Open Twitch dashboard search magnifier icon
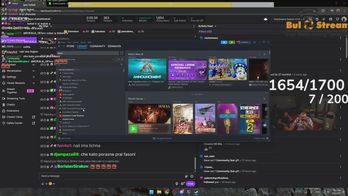348x196 pixels. 310,19
